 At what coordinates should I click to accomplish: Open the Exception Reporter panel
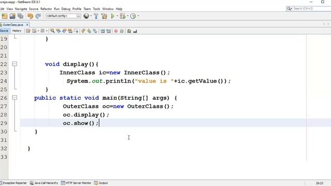click(x=13, y=183)
